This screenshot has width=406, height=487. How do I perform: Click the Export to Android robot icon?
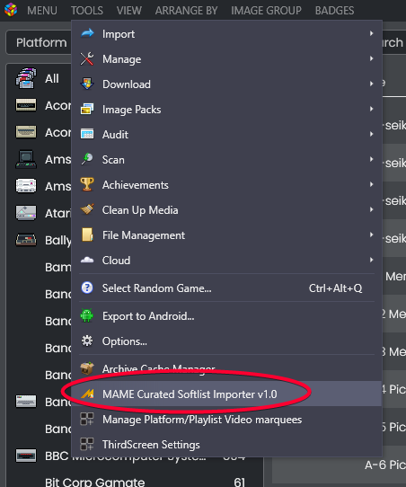[87, 315]
